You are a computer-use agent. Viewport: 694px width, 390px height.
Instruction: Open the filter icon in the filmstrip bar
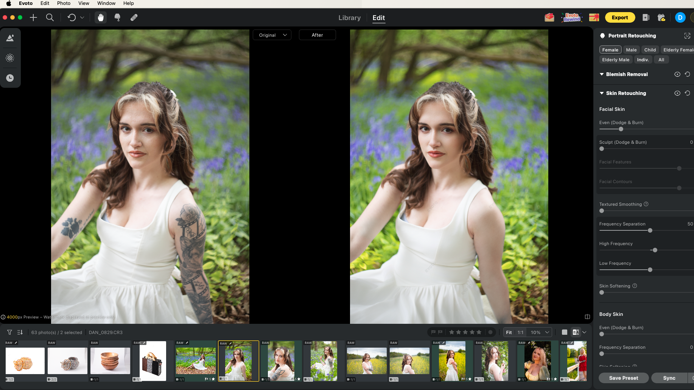9,332
